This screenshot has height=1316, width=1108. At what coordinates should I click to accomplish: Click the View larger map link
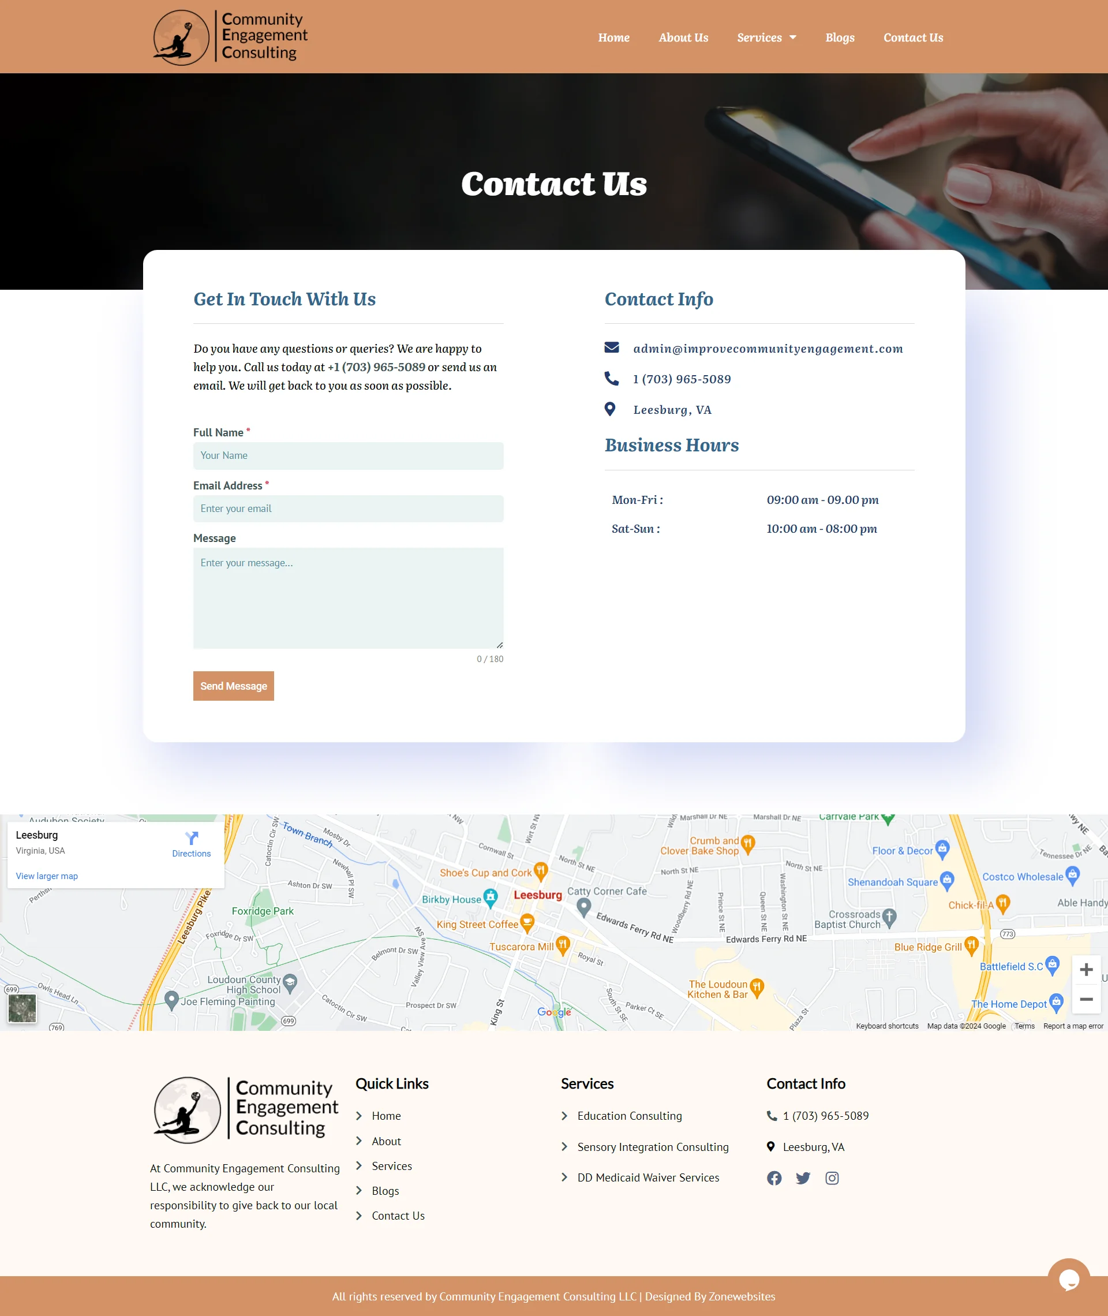[x=46, y=876]
